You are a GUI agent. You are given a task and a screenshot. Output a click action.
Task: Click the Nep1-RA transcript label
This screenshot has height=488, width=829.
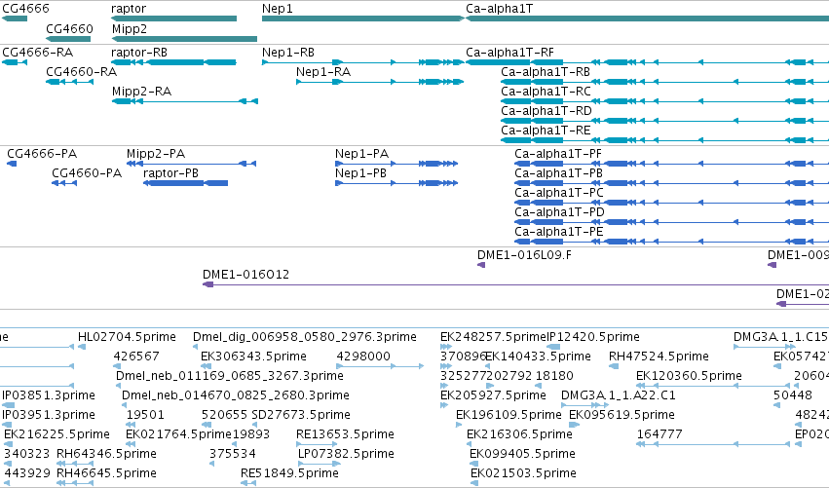click(x=323, y=72)
